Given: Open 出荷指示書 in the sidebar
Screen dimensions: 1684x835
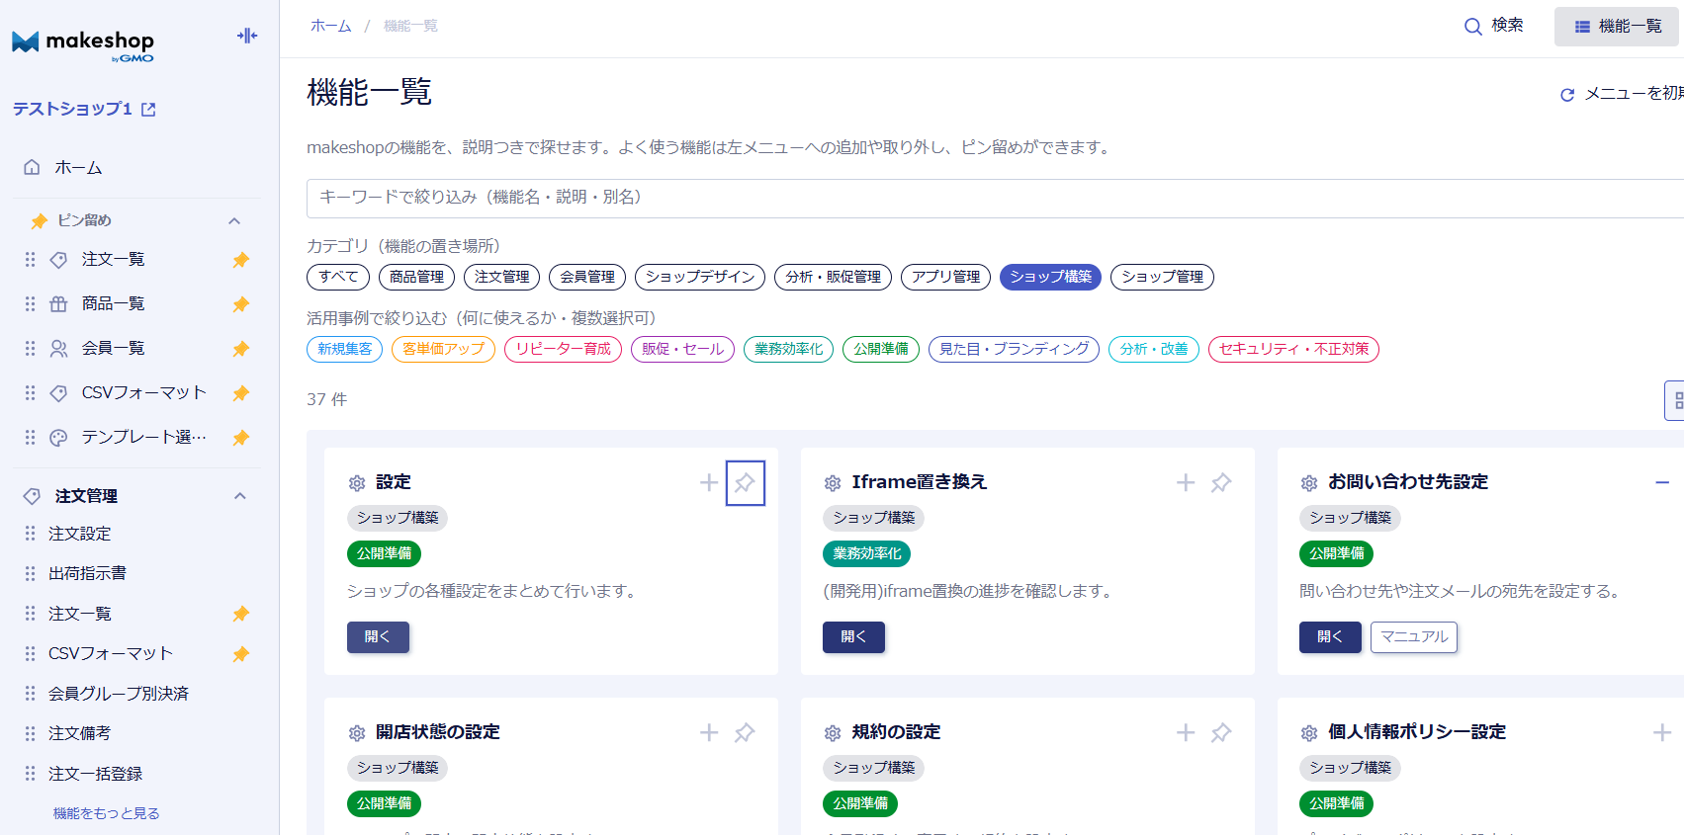Looking at the screenshot, I should coord(87,573).
